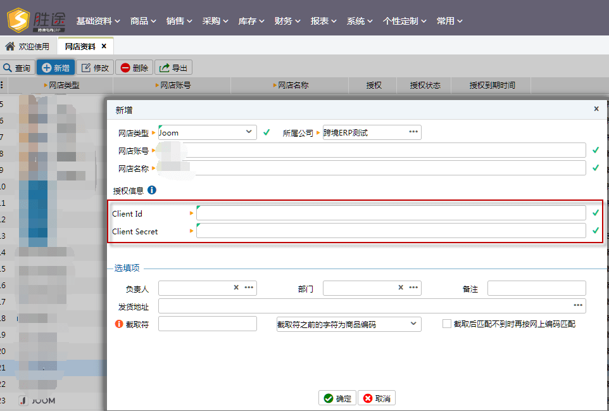Click the Client Id input field
This screenshot has width=609, height=411.
[391, 213]
